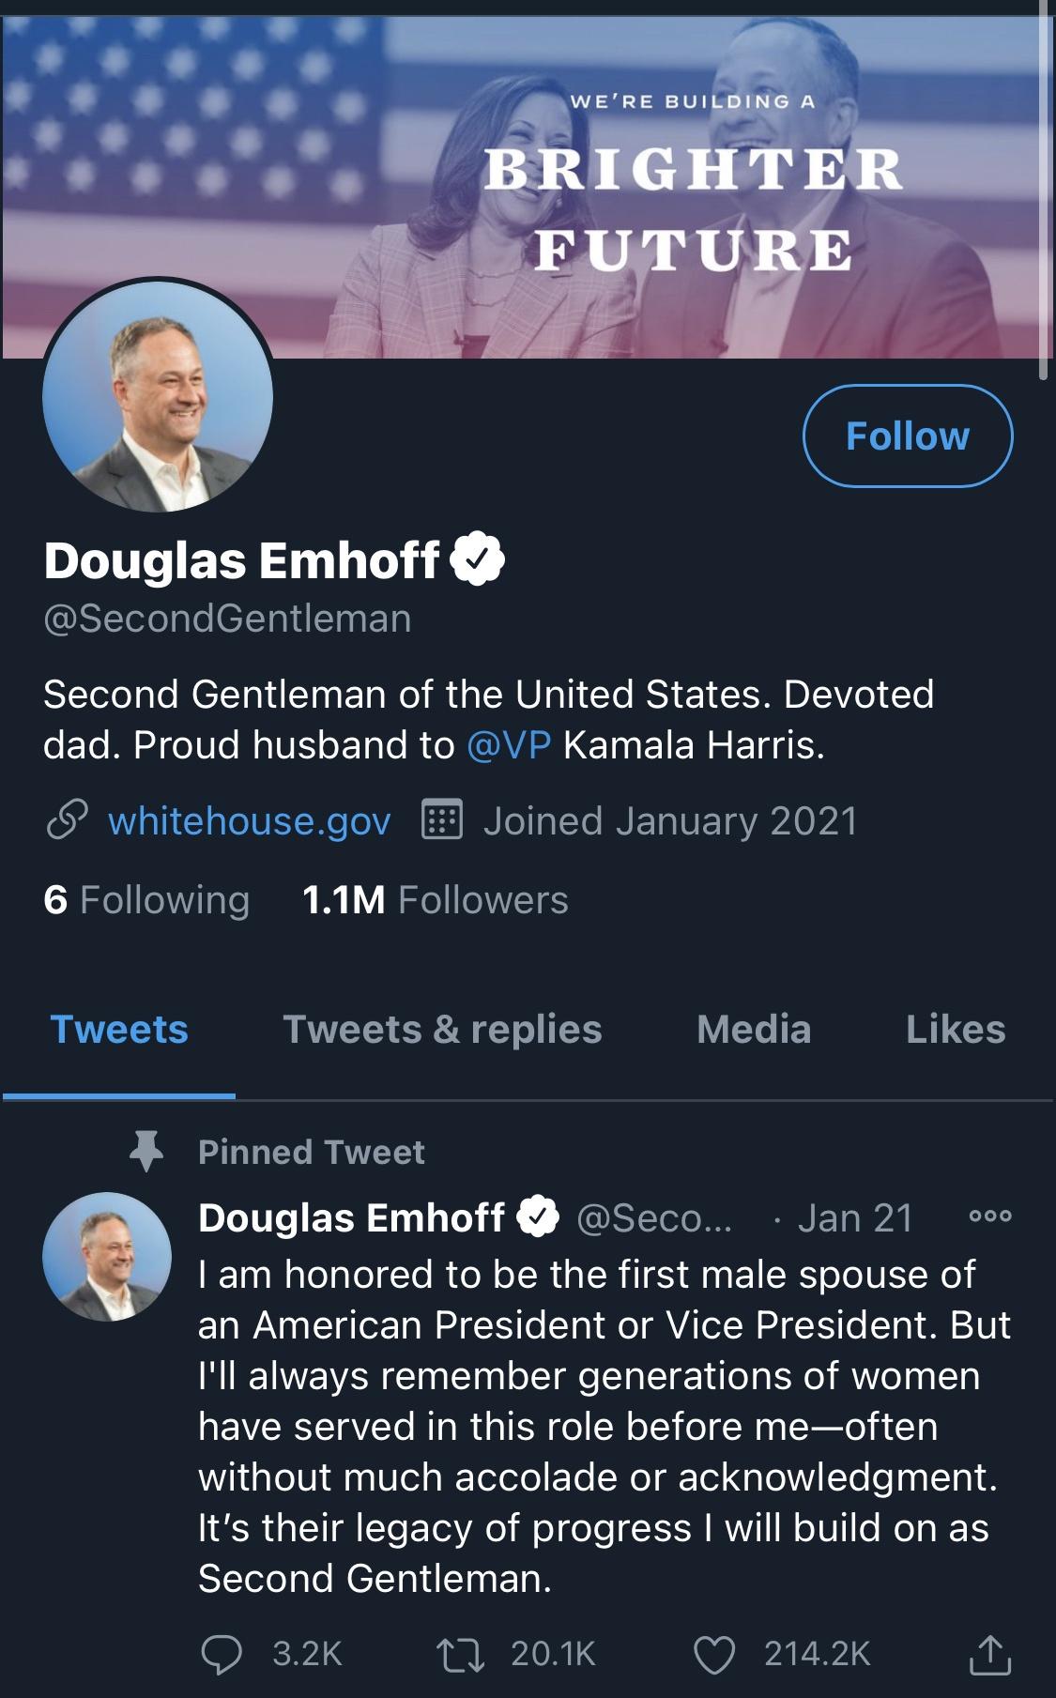
Task: Switch to the Media tab
Action: click(752, 1029)
